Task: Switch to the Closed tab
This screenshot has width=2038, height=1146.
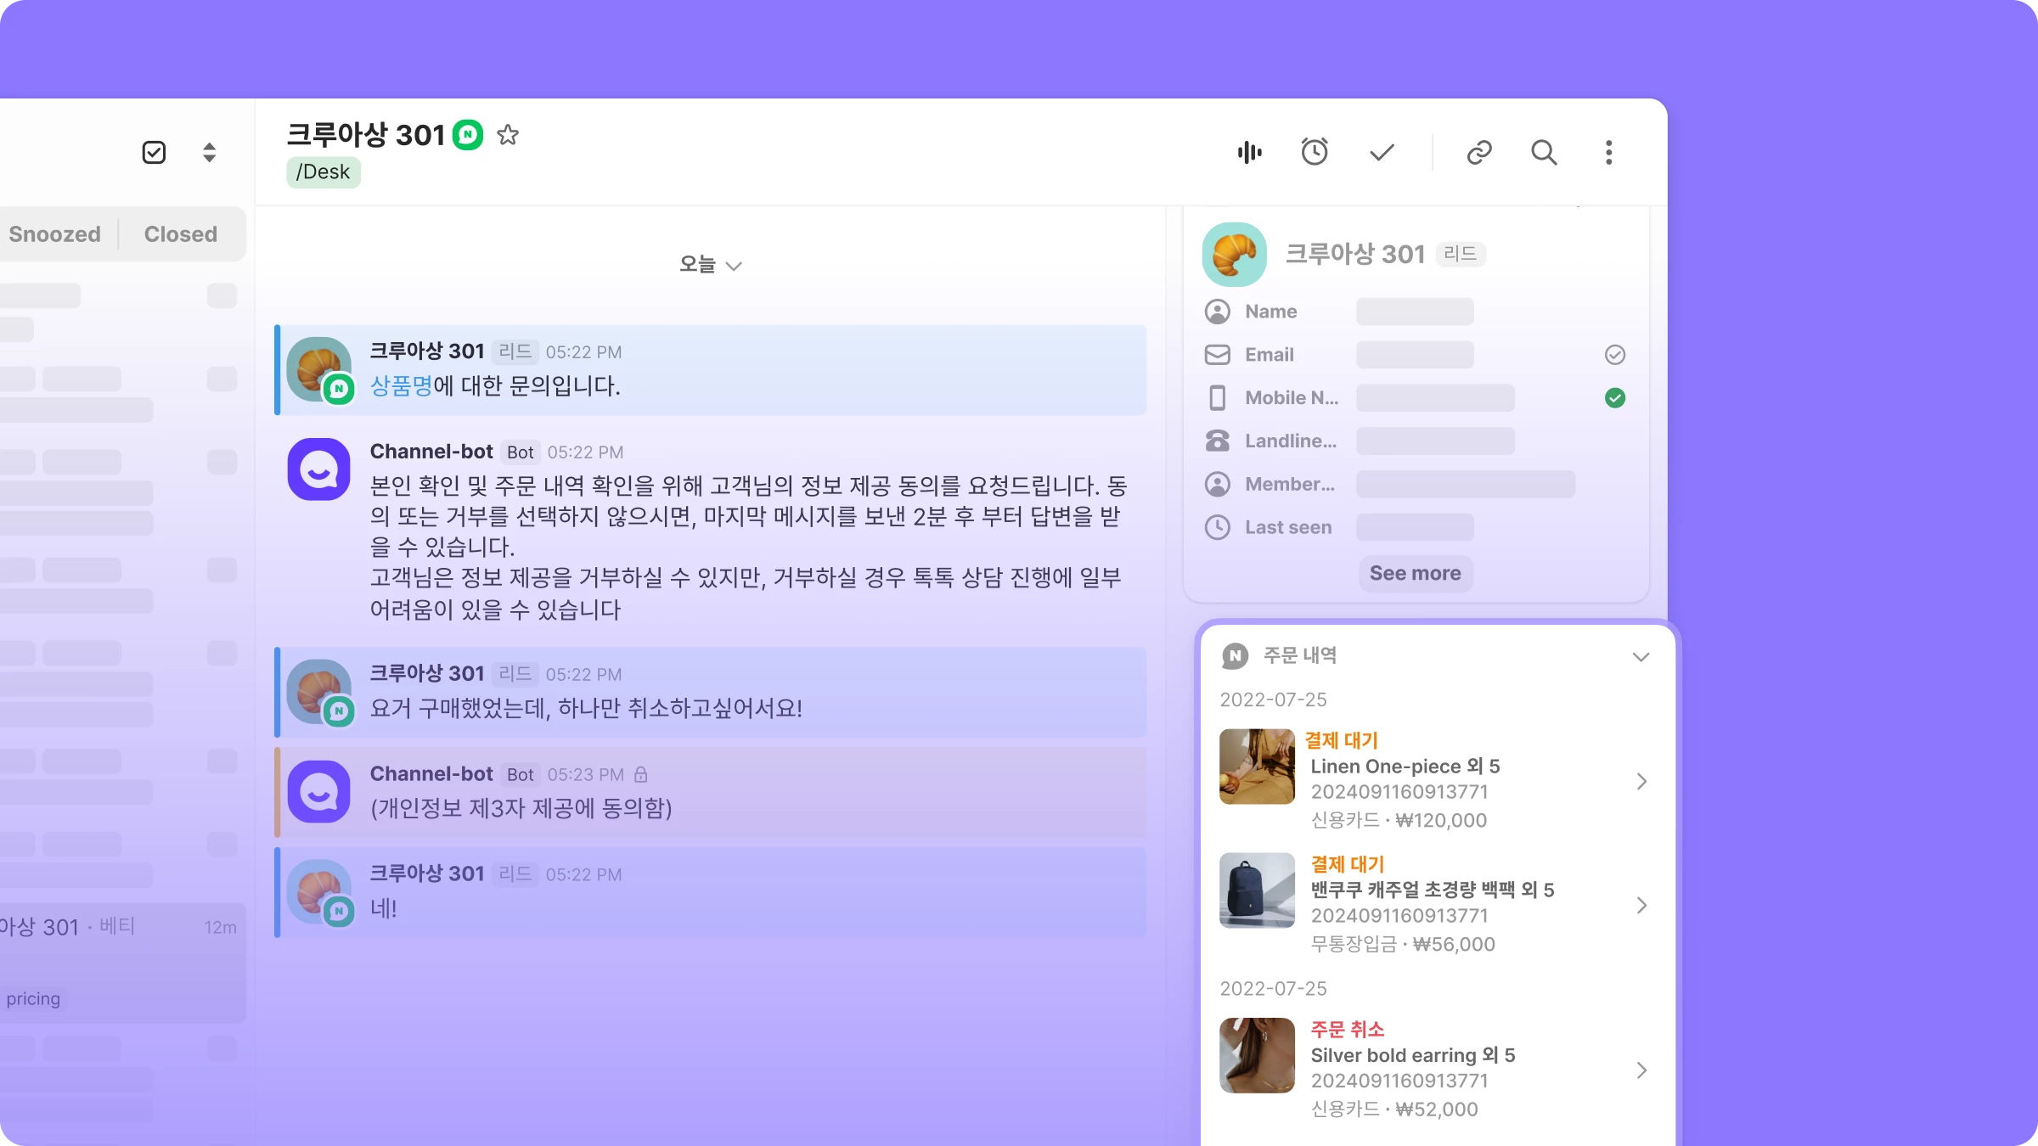Action: (x=179, y=233)
